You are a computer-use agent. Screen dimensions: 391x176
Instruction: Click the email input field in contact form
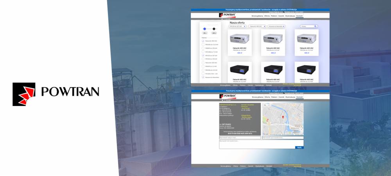coord(240,138)
